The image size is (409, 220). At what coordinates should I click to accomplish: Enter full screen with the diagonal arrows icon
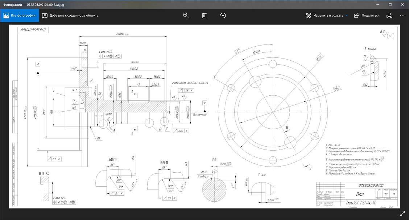click(402, 213)
